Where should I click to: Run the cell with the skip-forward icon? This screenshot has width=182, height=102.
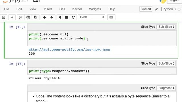(60, 17)
